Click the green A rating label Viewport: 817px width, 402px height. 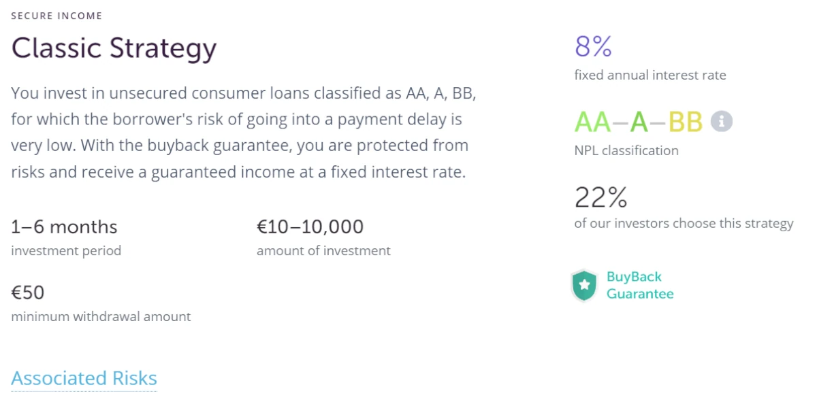[639, 122]
